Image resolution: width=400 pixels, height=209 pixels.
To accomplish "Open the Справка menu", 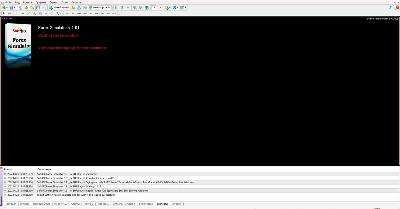I will coord(76,2).
